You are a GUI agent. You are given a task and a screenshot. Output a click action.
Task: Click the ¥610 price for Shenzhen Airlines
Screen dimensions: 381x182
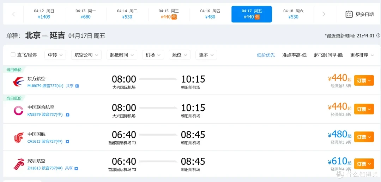[x=337, y=161]
